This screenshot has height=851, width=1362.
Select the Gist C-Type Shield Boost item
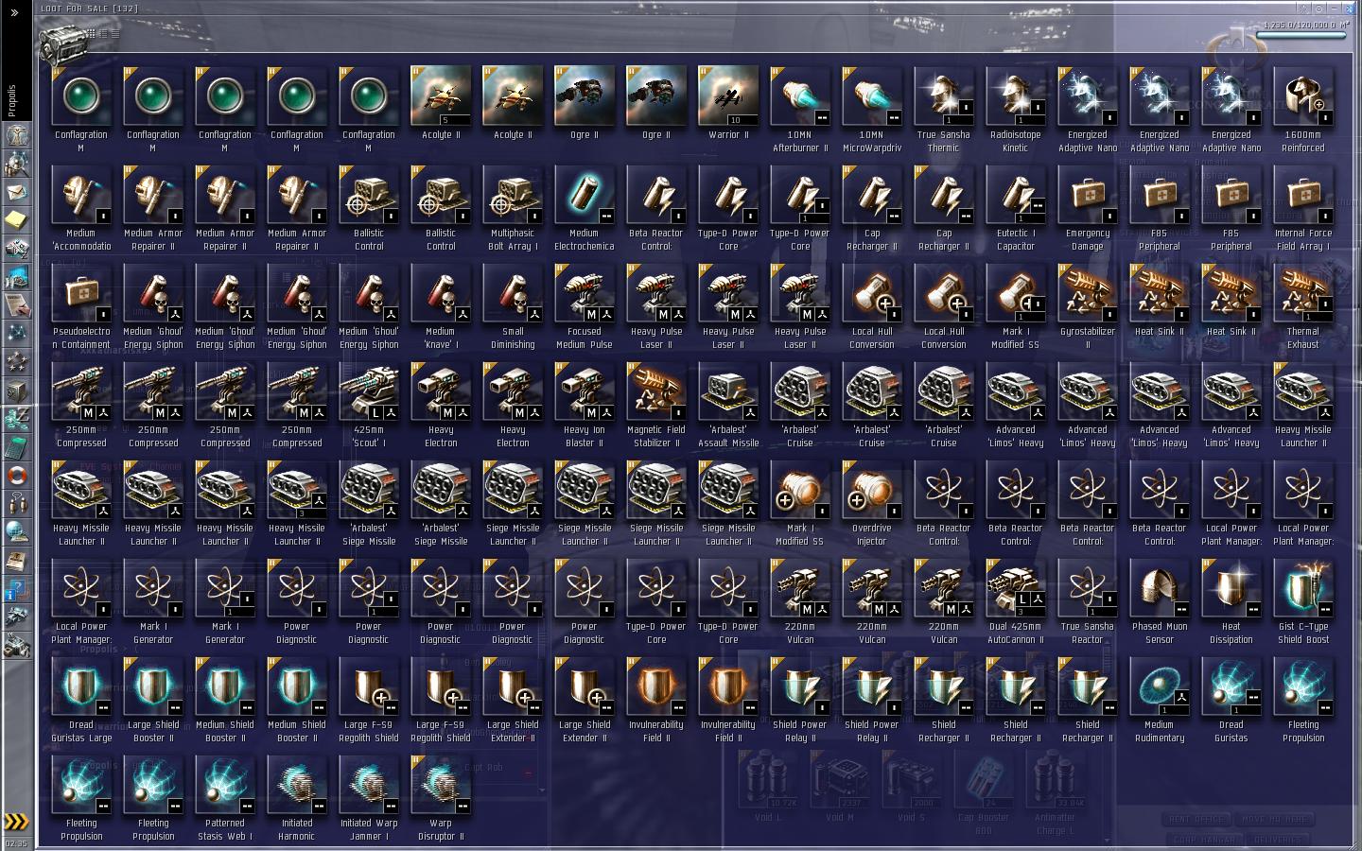pyautogui.click(x=1303, y=601)
